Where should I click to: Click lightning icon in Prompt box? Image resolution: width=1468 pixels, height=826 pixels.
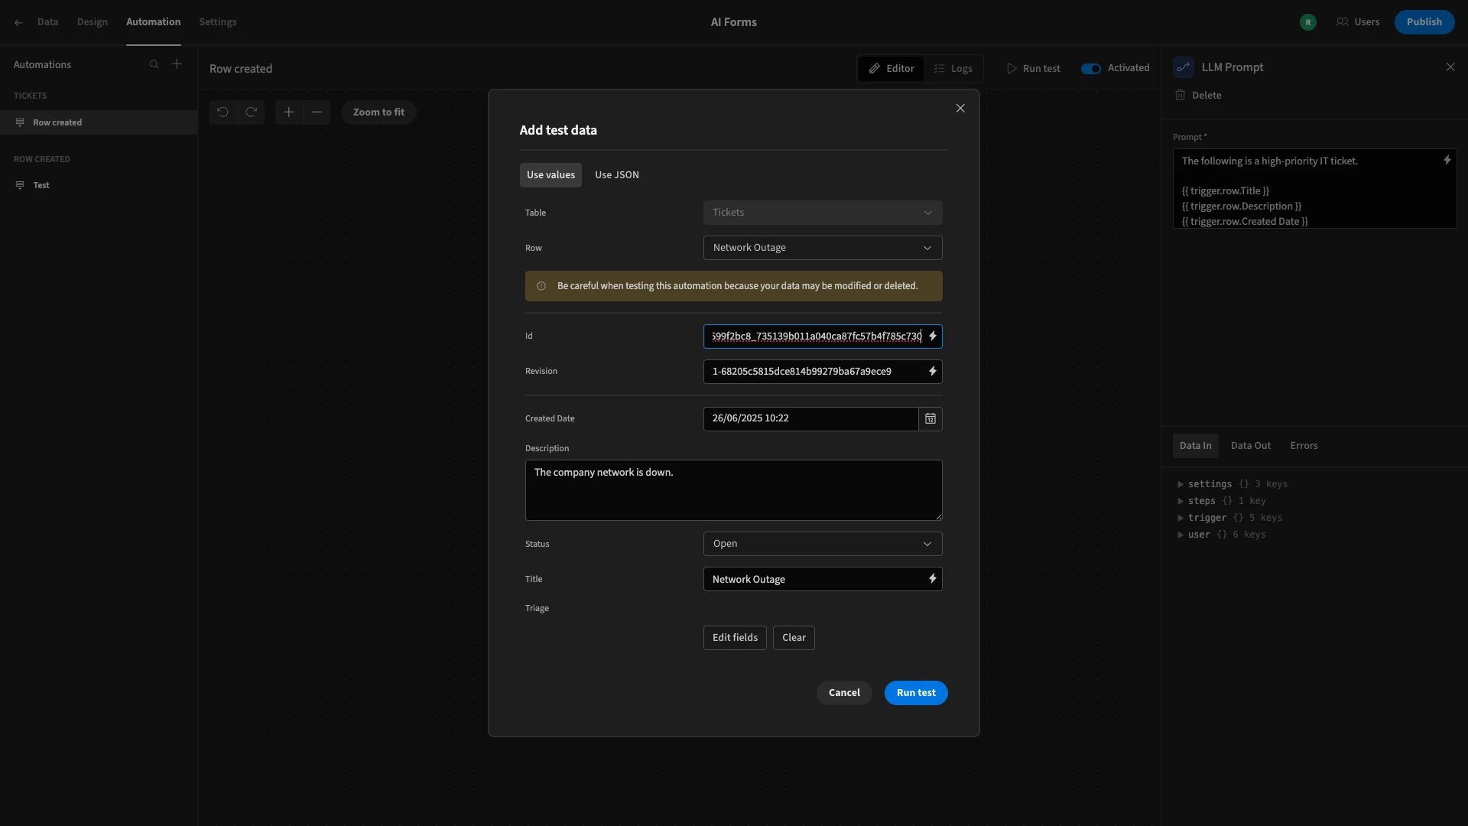[x=1447, y=161]
